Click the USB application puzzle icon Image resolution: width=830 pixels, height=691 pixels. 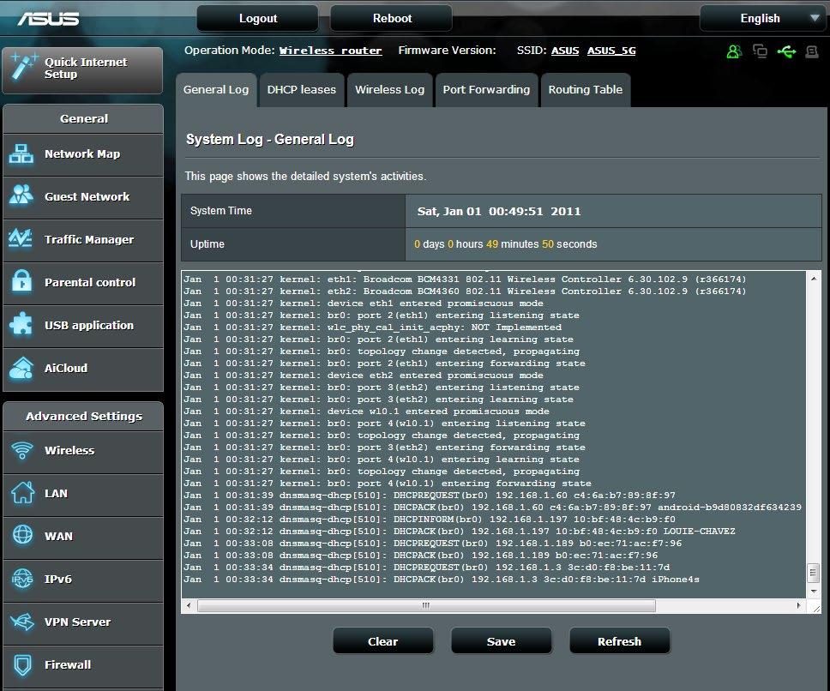tap(21, 323)
